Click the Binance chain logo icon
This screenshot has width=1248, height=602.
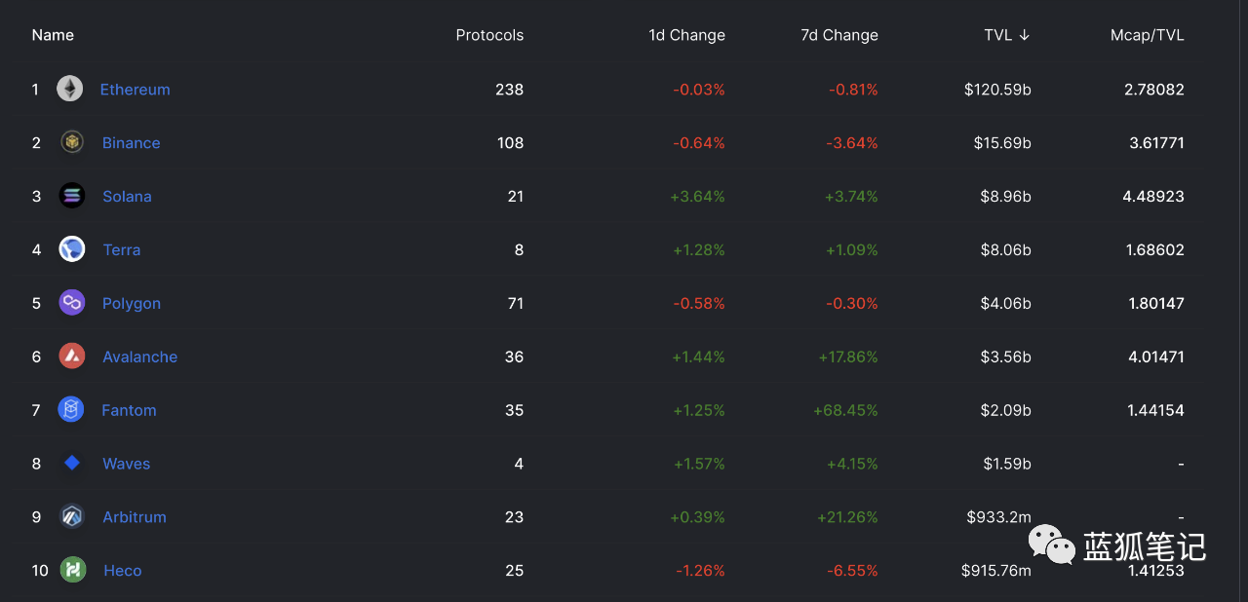pos(72,142)
